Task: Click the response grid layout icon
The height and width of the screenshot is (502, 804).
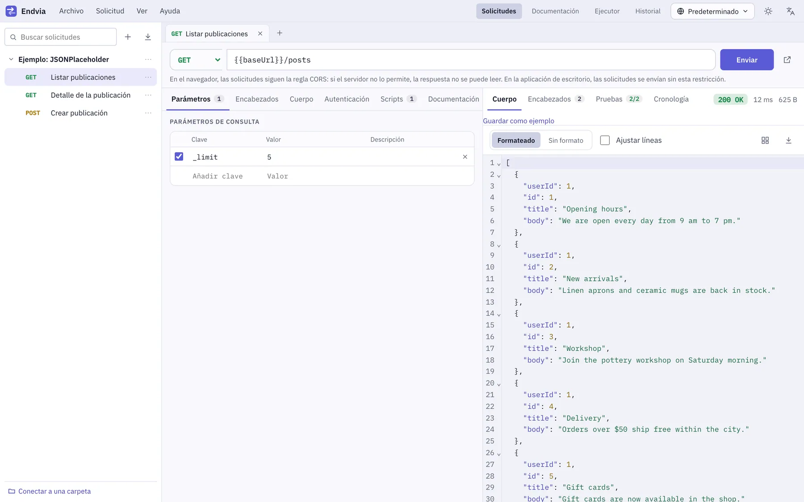Action: click(765, 140)
